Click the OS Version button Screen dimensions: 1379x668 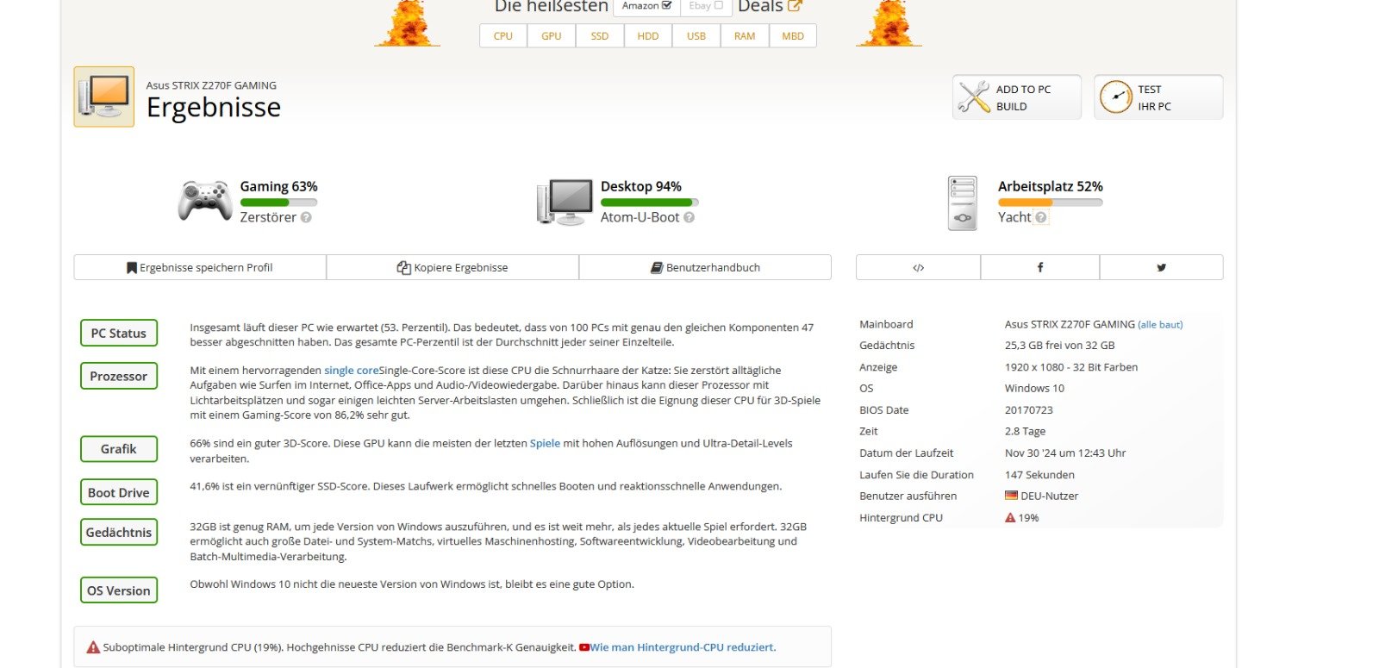(119, 590)
